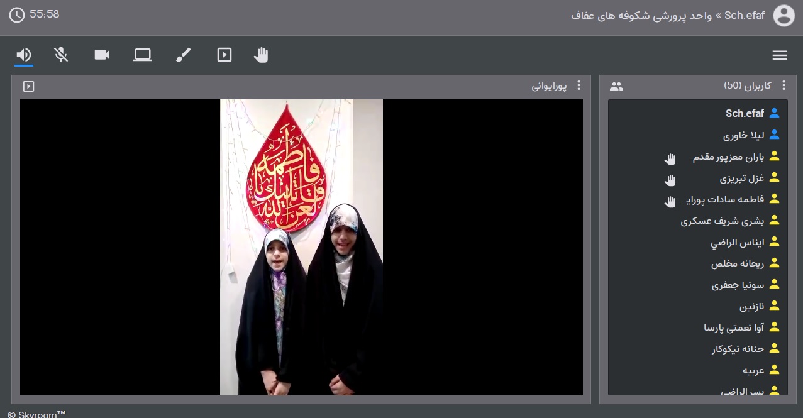Select Sch.efaf in the users list
Screen dimensions: 803x418
[745, 114]
